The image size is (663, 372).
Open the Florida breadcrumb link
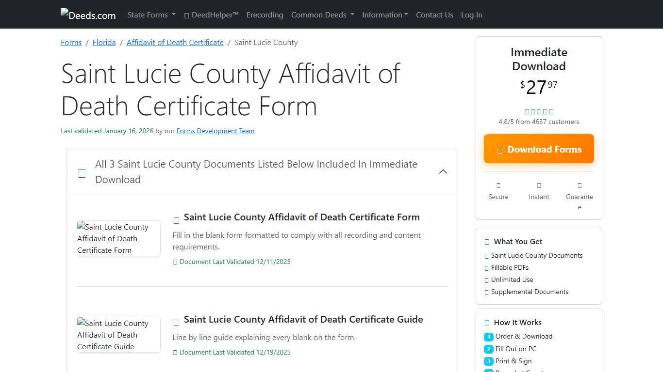(104, 42)
